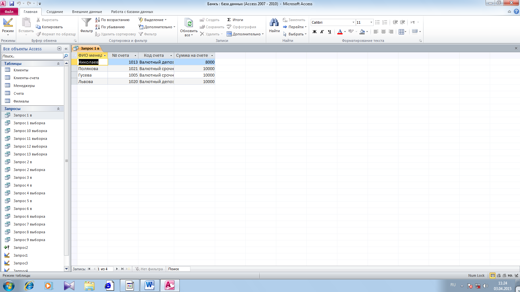Select the Главная ribbon tab
The image size is (520, 292).
pyautogui.click(x=31, y=12)
